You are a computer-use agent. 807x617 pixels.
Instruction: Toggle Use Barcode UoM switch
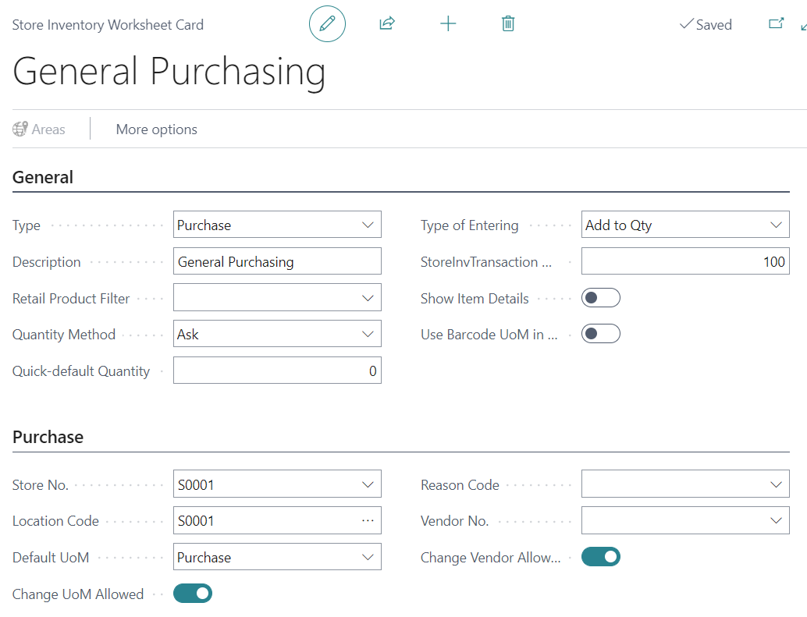[x=600, y=334]
